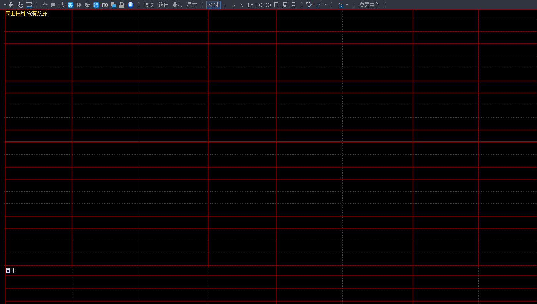The height and width of the screenshot is (304, 537).
Task: Click the 实 real-time quote icon
Action: (70, 5)
